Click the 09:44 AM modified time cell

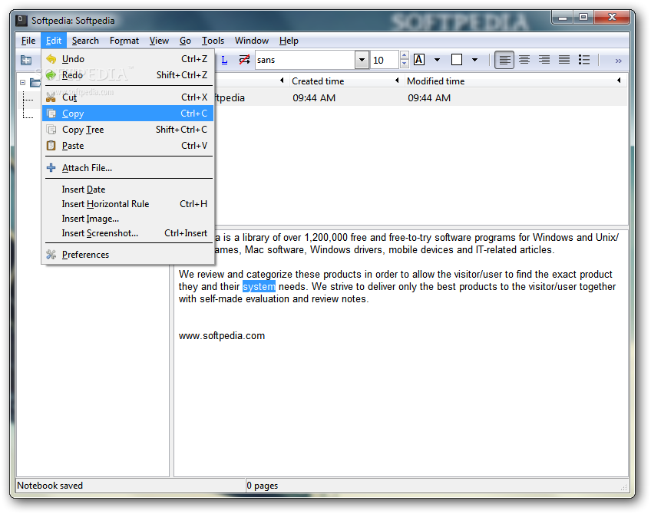(429, 98)
